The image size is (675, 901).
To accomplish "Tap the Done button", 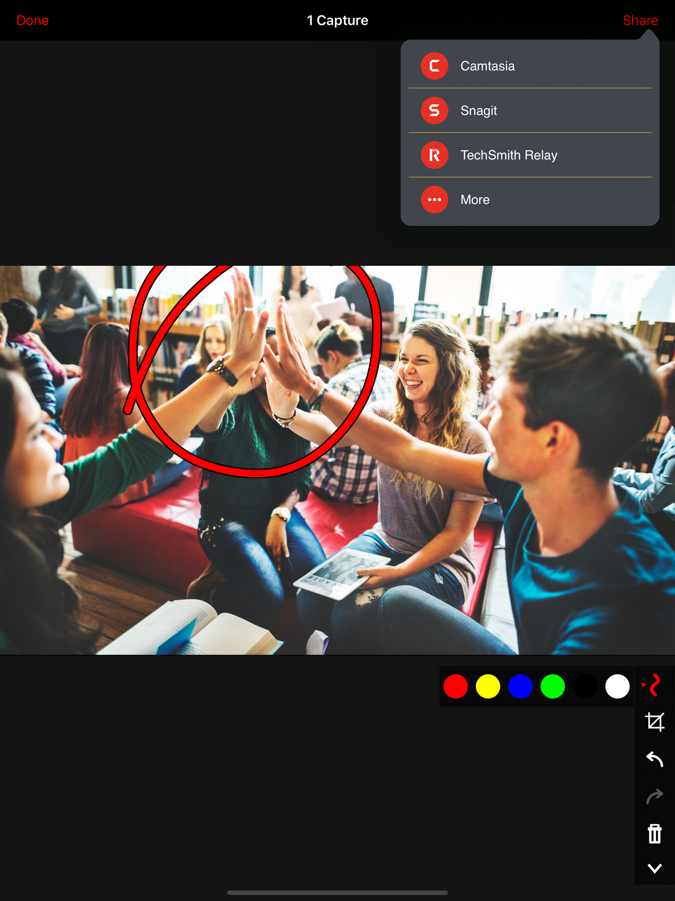I will coord(33,20).
